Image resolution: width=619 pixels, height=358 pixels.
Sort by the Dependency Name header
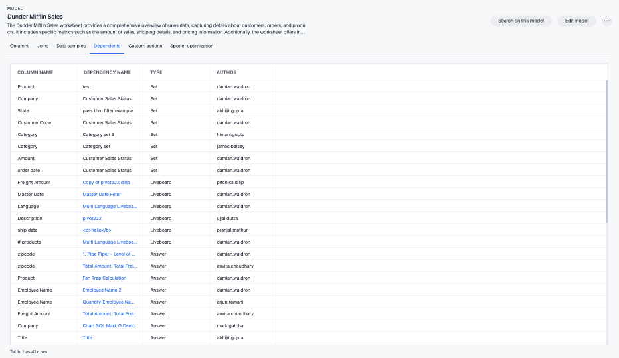tap(106, 72)
